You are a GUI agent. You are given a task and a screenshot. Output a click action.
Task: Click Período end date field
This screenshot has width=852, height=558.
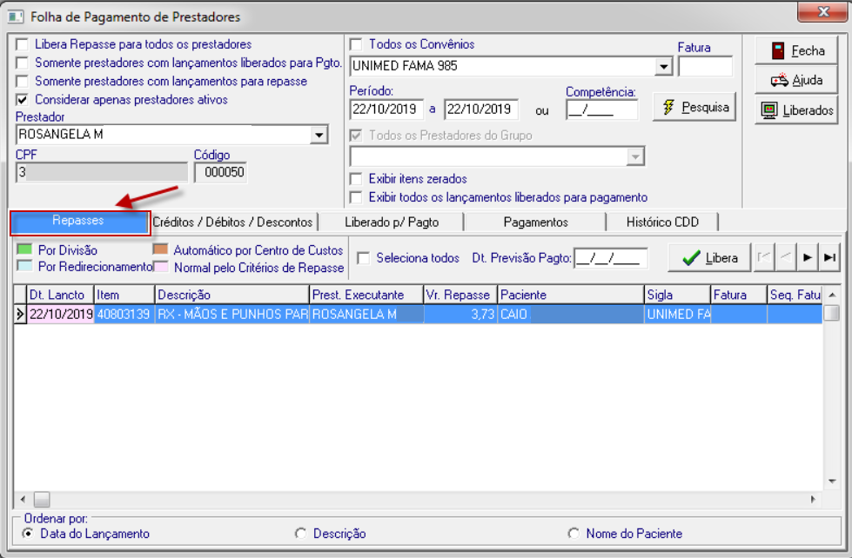tap(481, 110)
